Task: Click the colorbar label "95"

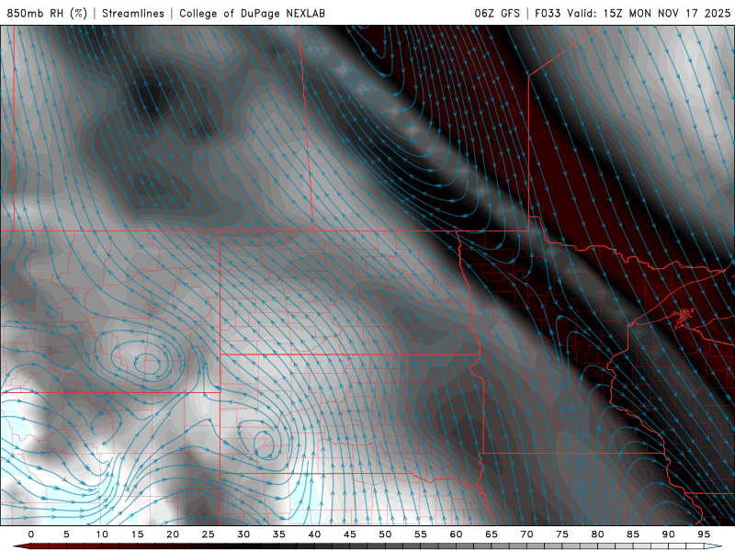Action: click(704, 534)
